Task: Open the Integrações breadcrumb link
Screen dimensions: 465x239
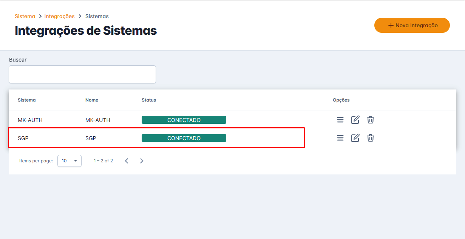Action: pos(59,16)
